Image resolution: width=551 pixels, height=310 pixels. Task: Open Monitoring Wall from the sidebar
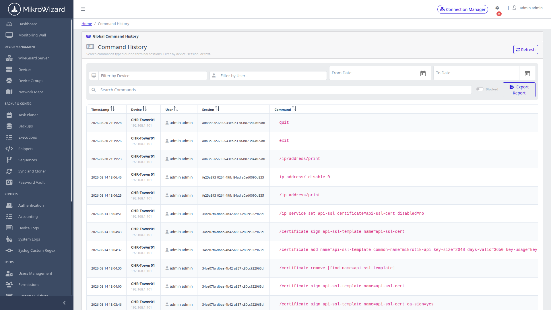32,35
